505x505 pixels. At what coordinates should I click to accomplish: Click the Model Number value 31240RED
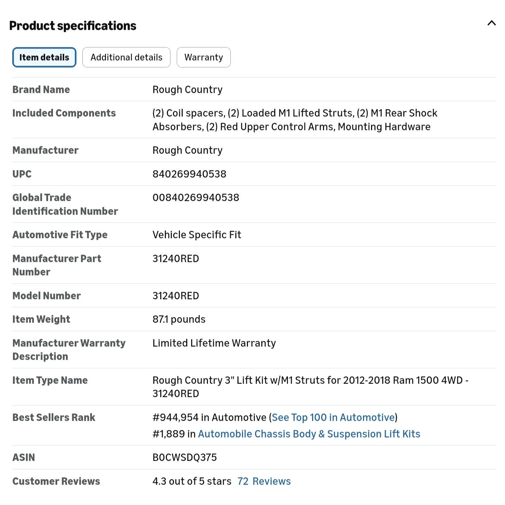click(176, 296)
